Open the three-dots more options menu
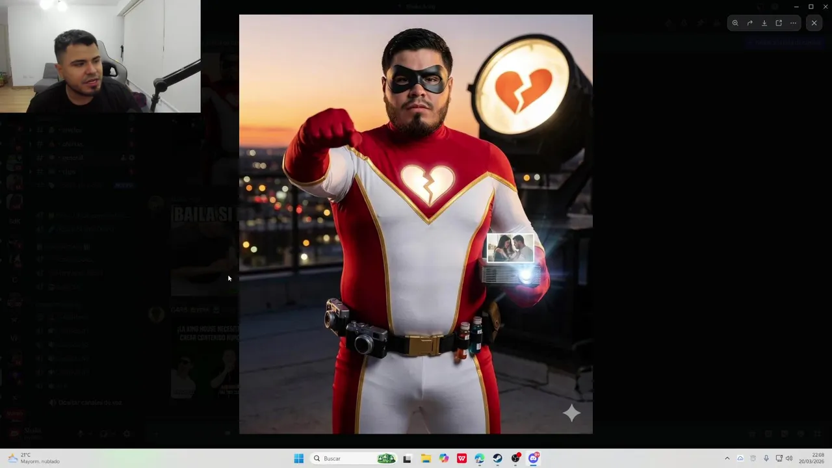 click(793, 23)
